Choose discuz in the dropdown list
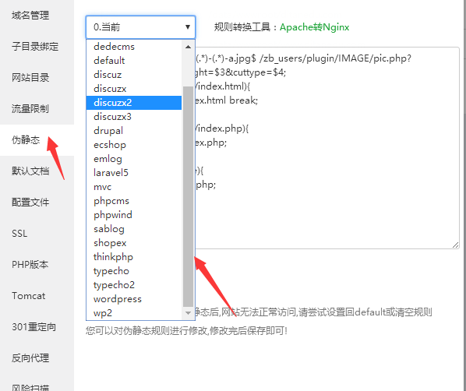 coord(134,75)
